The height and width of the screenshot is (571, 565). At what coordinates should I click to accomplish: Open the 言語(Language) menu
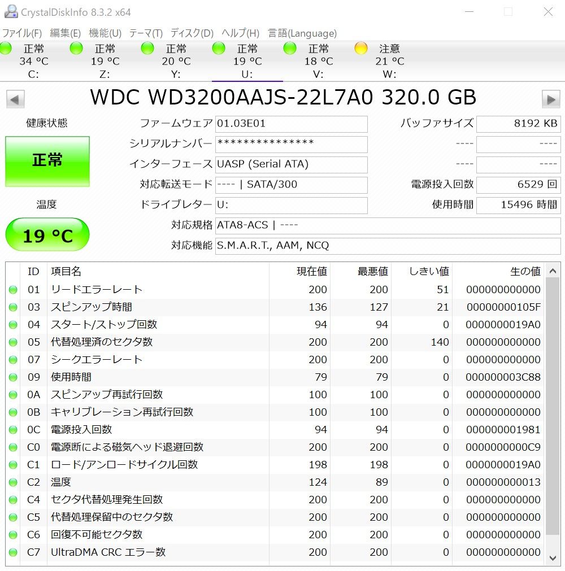point(302,33)
